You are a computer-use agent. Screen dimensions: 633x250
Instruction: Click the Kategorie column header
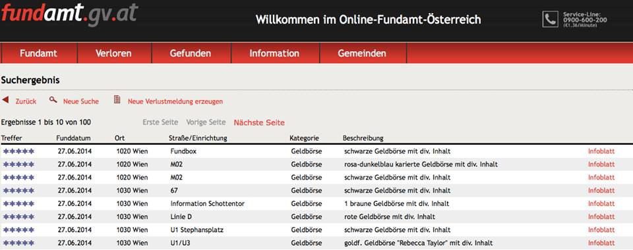point(305,138)
